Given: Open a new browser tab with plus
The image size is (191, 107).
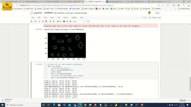Looking at the screenshot, I should (x=170, y=1).
